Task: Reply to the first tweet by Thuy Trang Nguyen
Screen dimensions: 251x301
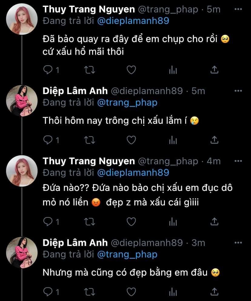Action: [x=48, y=70]
